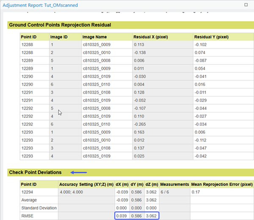
Task: Select residual X value -0.265
Action: 140,124
